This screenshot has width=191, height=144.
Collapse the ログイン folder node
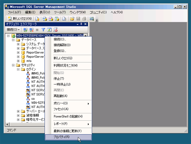pyautogui.click(x=18, y=69)
